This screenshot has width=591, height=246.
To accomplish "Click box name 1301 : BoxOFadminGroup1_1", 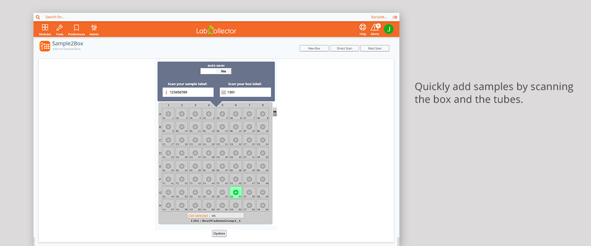I will (x=216, y=221).
